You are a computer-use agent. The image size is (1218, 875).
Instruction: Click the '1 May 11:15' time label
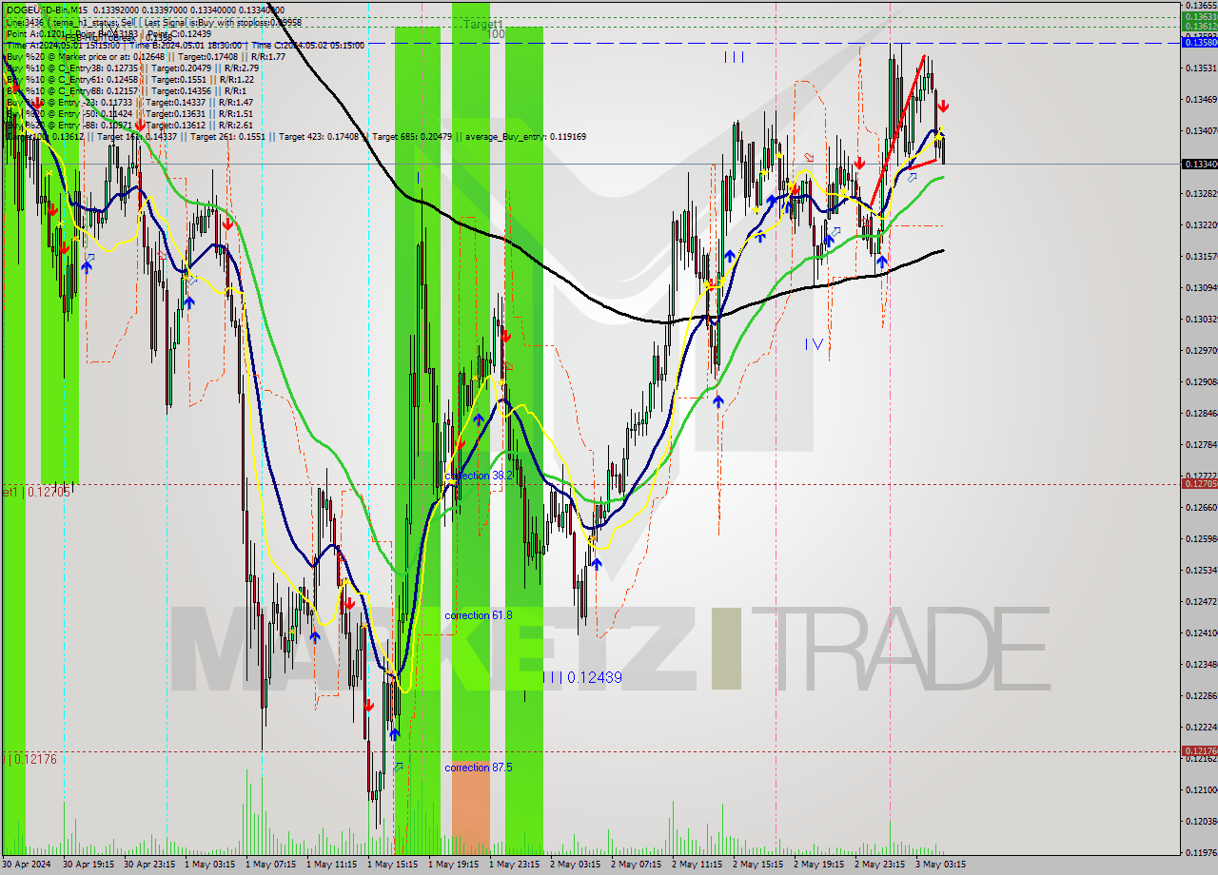click(x=332, y=864)
